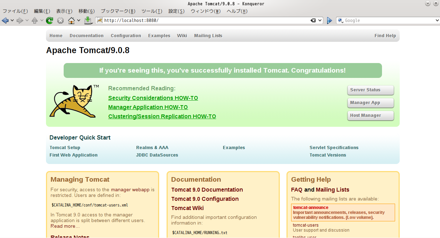440x238 pixels.
Task: Open Tomcat 9.0 Configuration link
Action: tap(205, 199)
